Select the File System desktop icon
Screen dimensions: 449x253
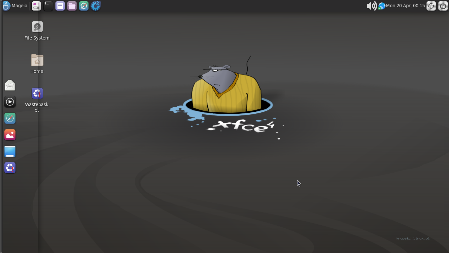pos(37,31)
